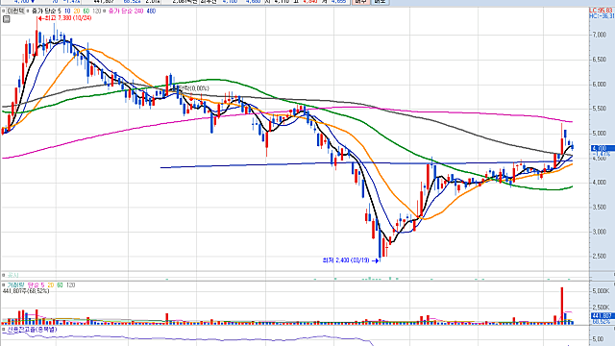Click the chart settings icon under the stock name
This screenshot has height=346, width=615.
tap(7, 19)
